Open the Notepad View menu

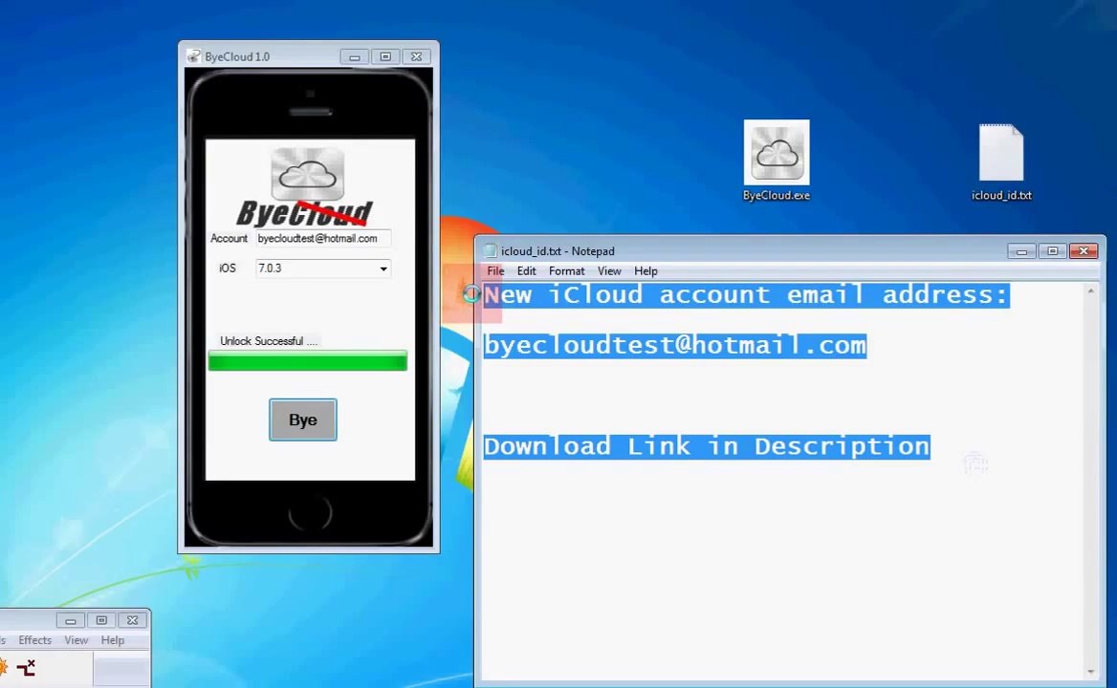pyautogui.click(x=609, y=271)
